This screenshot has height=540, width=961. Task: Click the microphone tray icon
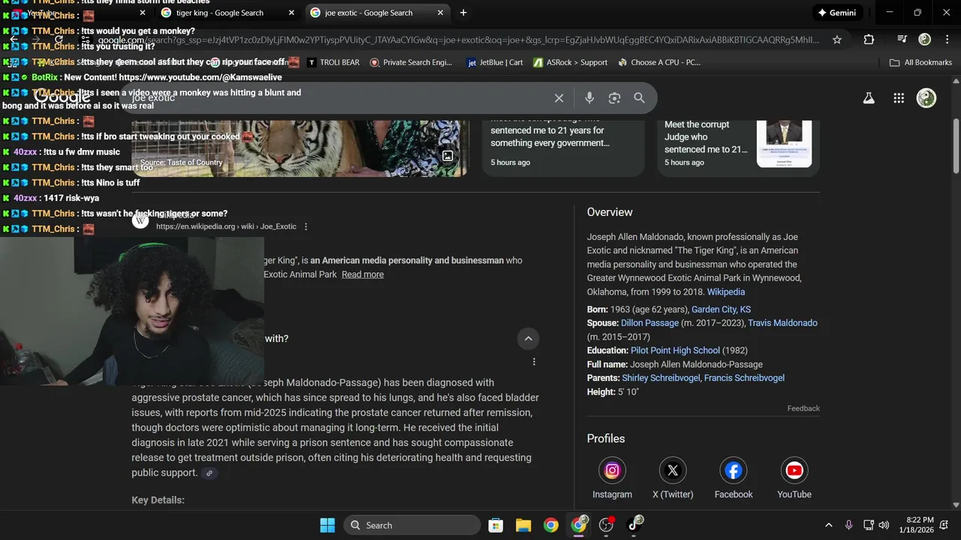click(848, 525)
